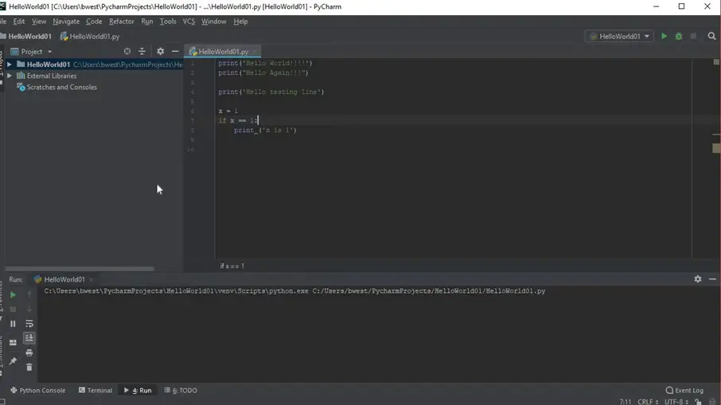Open the 6: TODO tool window

181,391
